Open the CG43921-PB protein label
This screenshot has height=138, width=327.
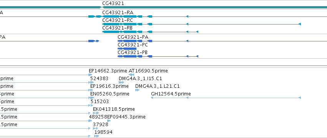(133, 53)
